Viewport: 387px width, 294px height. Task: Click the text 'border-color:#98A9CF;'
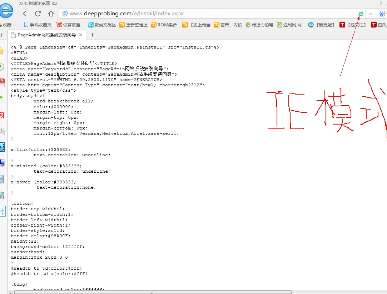click(40, 236)
